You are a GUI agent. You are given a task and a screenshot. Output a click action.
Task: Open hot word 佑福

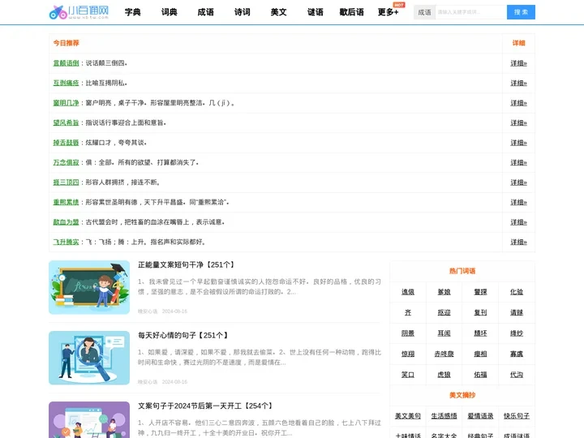coord(480,375)
